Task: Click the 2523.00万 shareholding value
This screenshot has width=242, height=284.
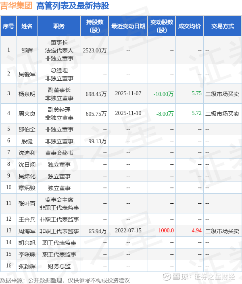Action: pyautogui.click(x=95, y=50)
